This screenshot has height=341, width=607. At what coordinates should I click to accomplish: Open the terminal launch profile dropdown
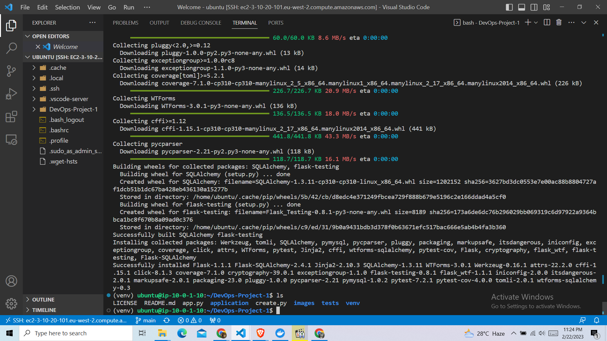click(536, 22)
